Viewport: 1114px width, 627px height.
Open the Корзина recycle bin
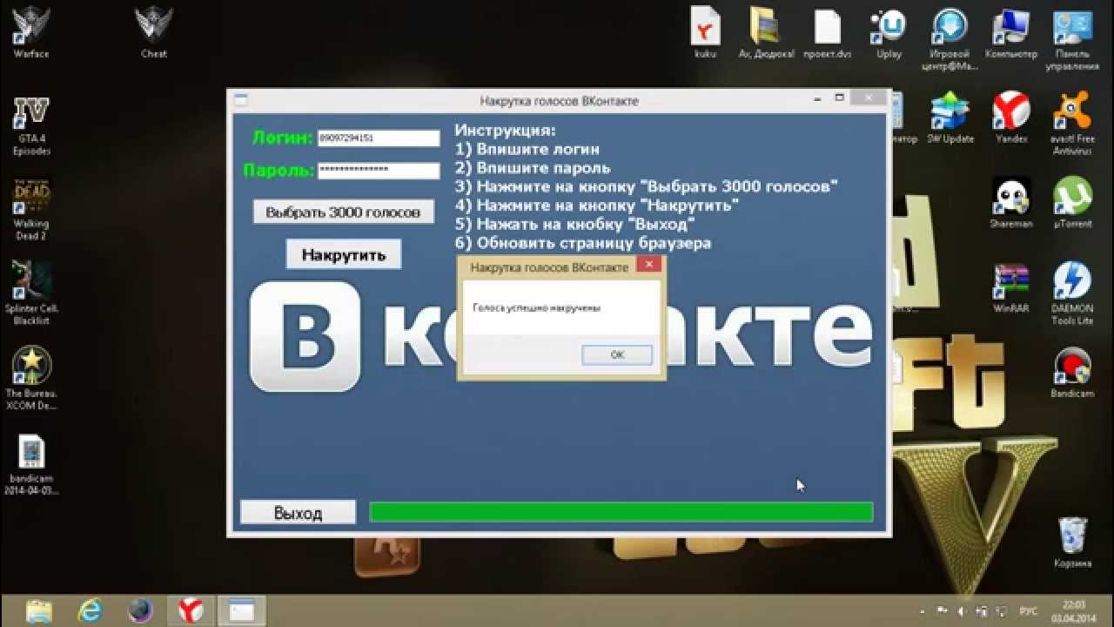[1072, 542]
